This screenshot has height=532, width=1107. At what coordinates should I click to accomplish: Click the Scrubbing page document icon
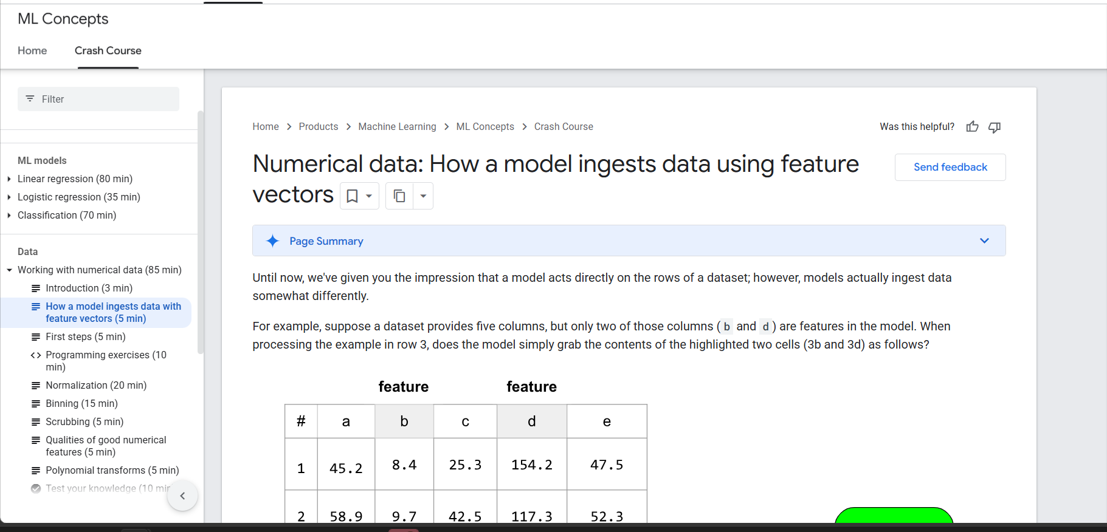tap(36, 422)
